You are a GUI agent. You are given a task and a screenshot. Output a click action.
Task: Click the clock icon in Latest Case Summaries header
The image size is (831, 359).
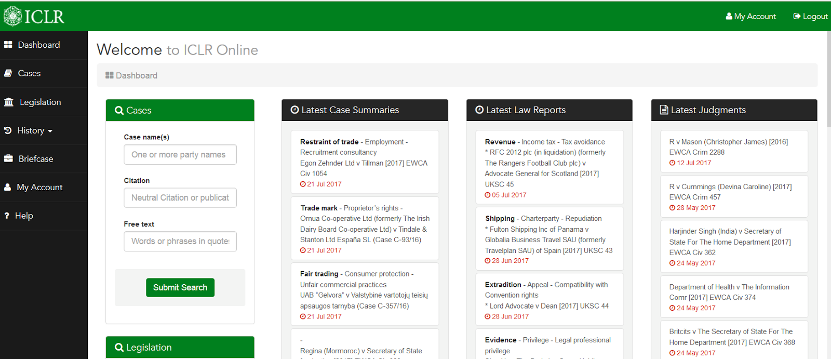click(294, 110)
